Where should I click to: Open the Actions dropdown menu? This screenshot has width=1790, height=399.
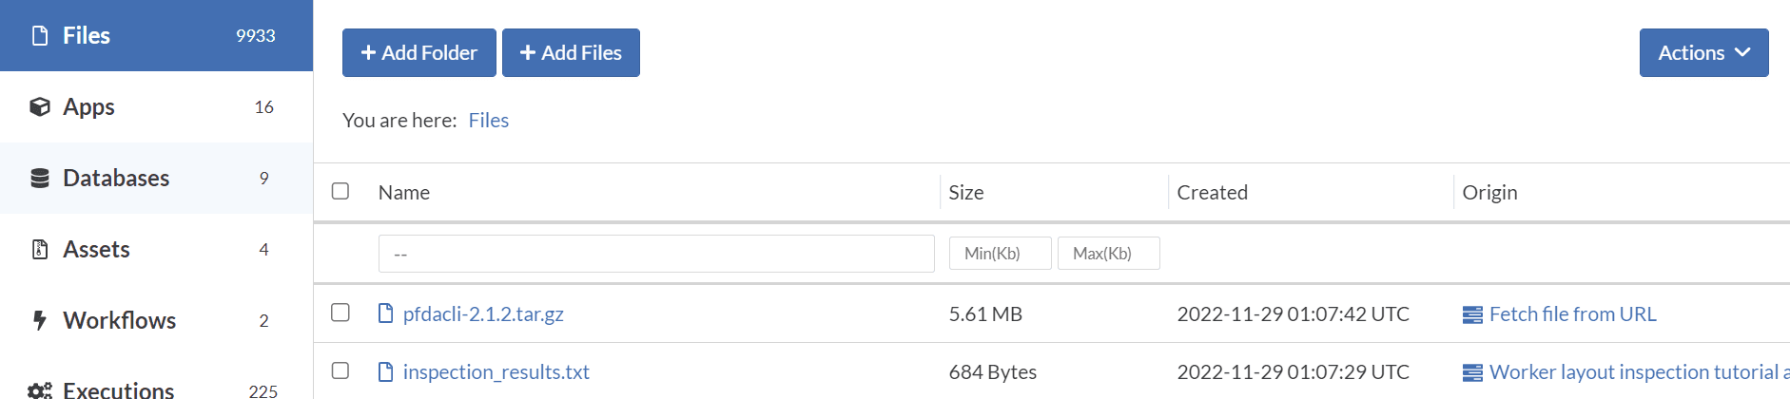[x=1703, y=53]
